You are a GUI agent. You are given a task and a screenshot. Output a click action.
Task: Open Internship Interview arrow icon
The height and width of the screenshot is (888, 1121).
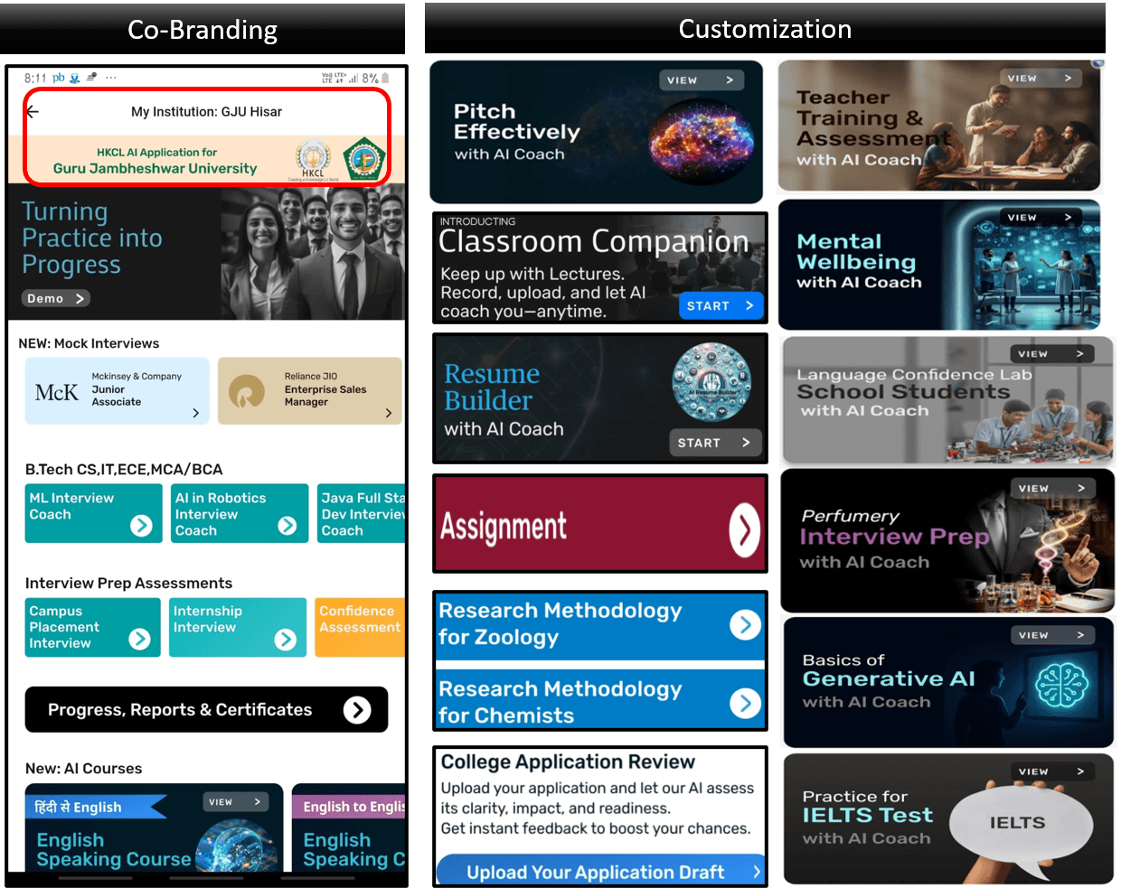coord(286,640)
